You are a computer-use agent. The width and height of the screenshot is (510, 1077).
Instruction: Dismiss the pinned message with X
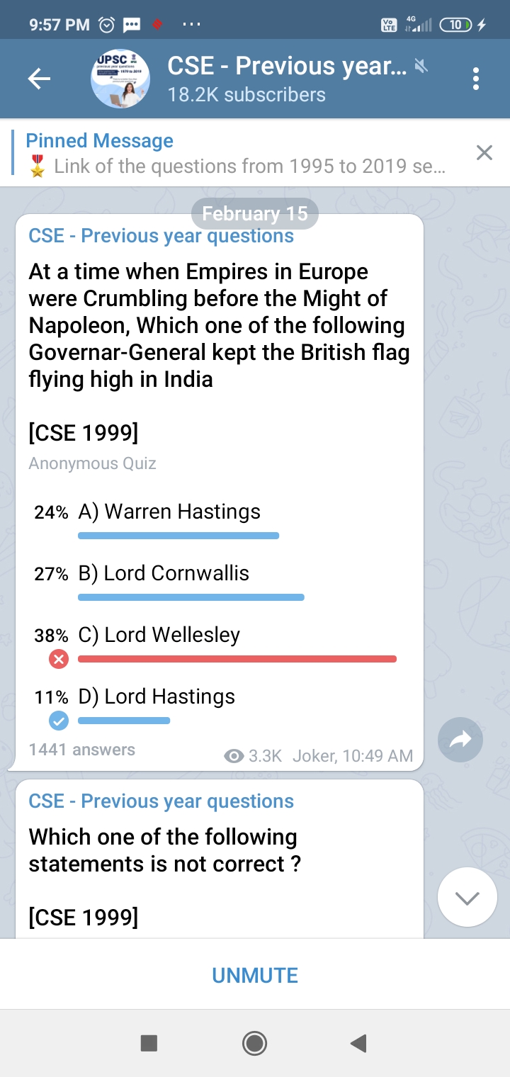pos(484,153)
